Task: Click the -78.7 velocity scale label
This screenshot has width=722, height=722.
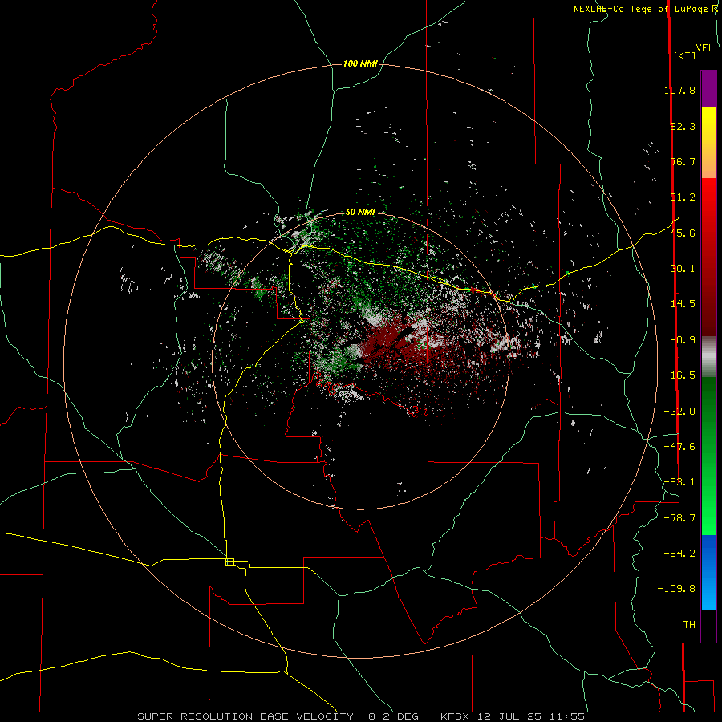Action: [679, 518]
